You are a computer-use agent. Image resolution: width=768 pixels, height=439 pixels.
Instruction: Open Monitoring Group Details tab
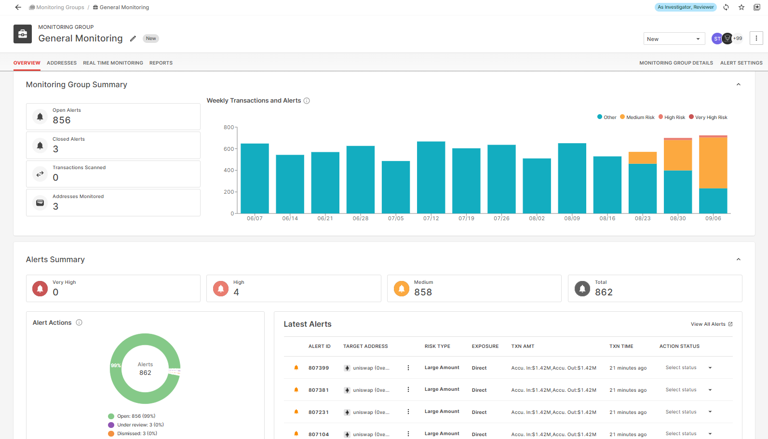coord(676,63)
